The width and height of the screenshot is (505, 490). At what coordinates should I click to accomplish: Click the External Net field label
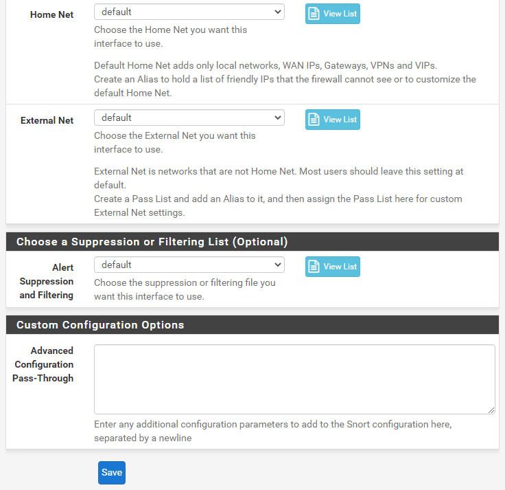click(x=47, y=120)
